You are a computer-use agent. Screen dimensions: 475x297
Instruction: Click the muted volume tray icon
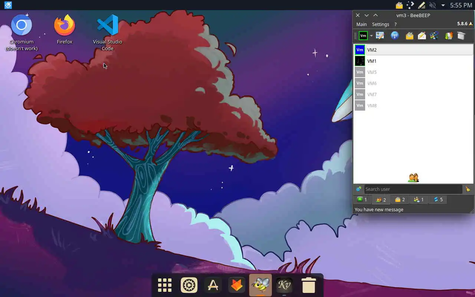click(432, 5)
